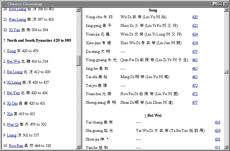Click the 'Jing-he' era name
Image resolution: width=230 pixels, height=151 pixels.
click(x=92, y=69)
